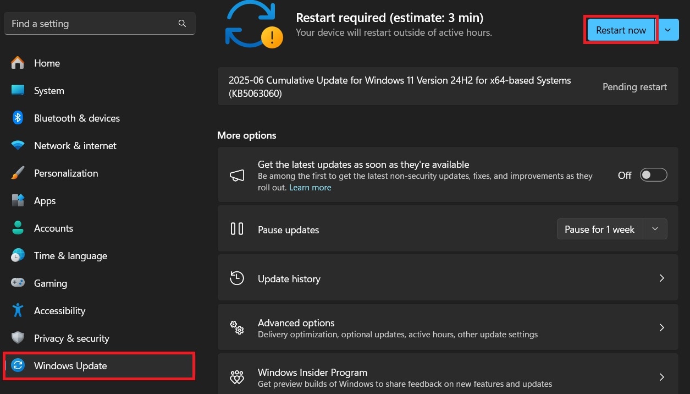This screenshot has height=394, width=690.
Task: Click the search magnifier icon
Action: click(x=183, y=24)
